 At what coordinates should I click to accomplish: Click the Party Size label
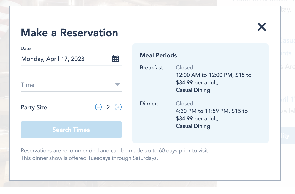click(x=34, y=107)
